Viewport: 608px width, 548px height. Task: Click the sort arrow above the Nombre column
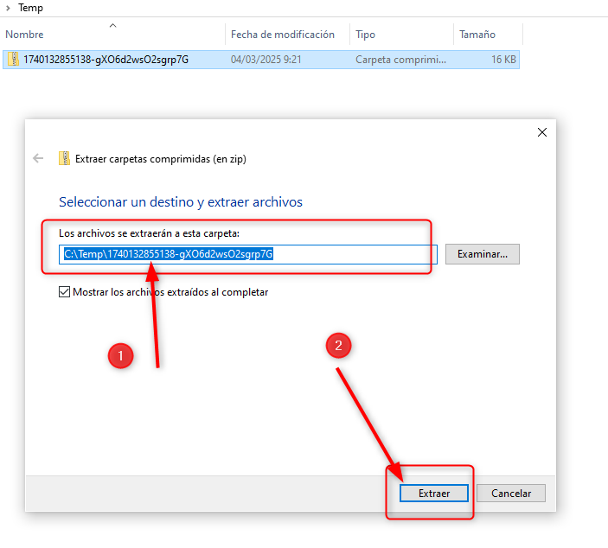tap(112, 26)
